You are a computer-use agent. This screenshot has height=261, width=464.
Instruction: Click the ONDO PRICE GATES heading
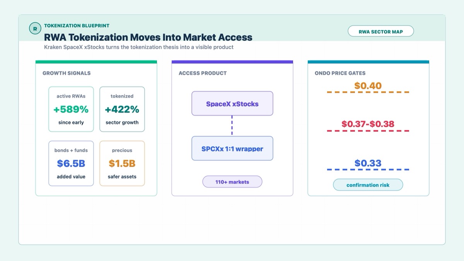(340, 73)
